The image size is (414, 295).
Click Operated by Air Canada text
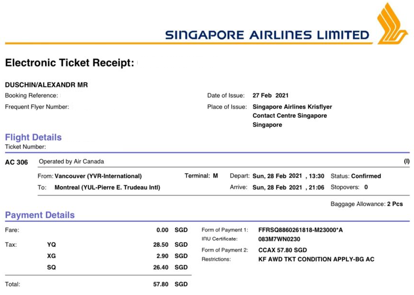71,162
